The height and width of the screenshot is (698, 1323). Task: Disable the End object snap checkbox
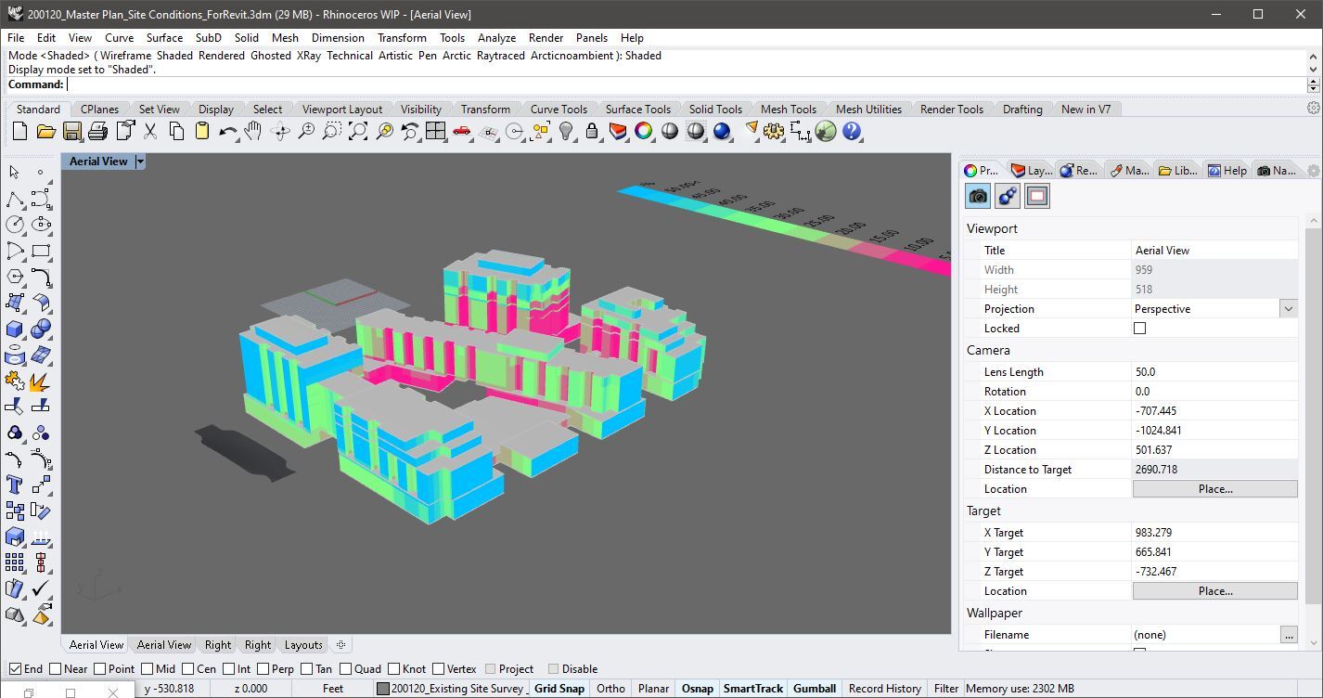tap(15, 668)
